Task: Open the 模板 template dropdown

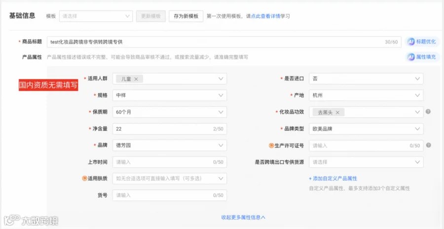Action: [x=96, y=16]
